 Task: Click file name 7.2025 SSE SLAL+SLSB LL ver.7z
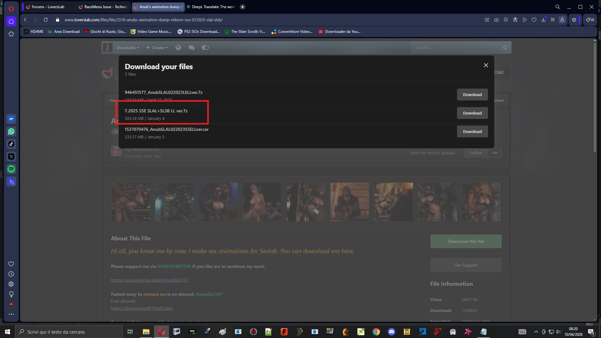point(156,111)
